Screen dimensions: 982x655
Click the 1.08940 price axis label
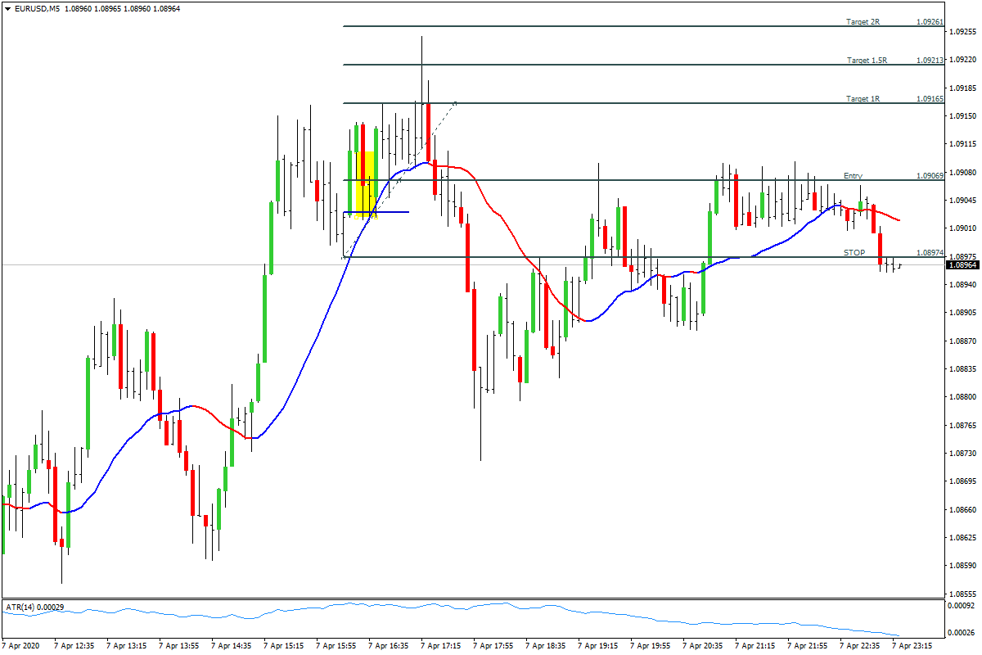(x=963, y=285)
